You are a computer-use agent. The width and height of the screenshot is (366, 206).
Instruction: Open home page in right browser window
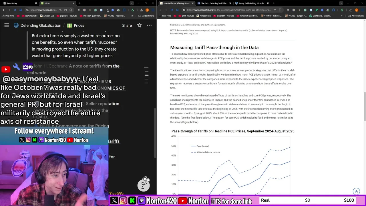point(177,10)
